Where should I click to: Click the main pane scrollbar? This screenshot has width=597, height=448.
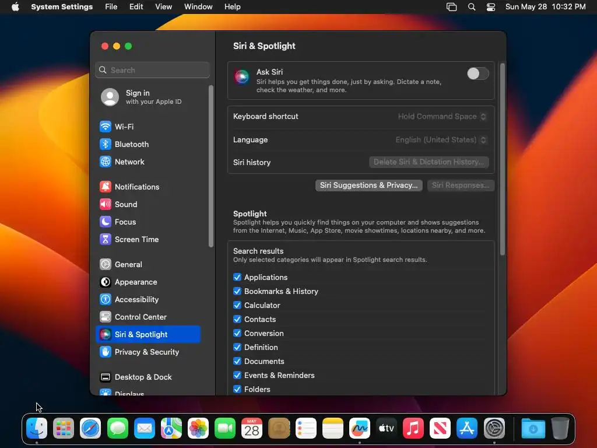[x=502, y=159]
